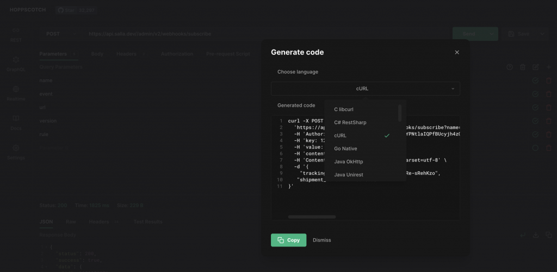The width and height of the screenshot is (557, 272).
Task: Open the Pre-request Script tab
Action: (228, 54)
